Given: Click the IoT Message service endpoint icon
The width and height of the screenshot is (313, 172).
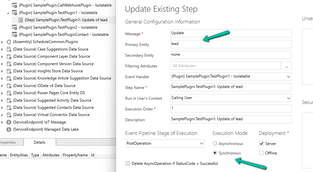Looking at the screenshot, I should pos(9,122).
